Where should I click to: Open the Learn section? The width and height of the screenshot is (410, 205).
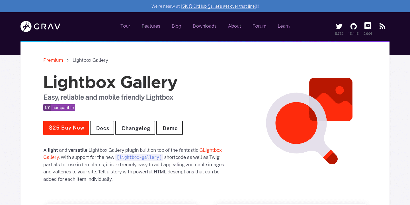[284, 26]
